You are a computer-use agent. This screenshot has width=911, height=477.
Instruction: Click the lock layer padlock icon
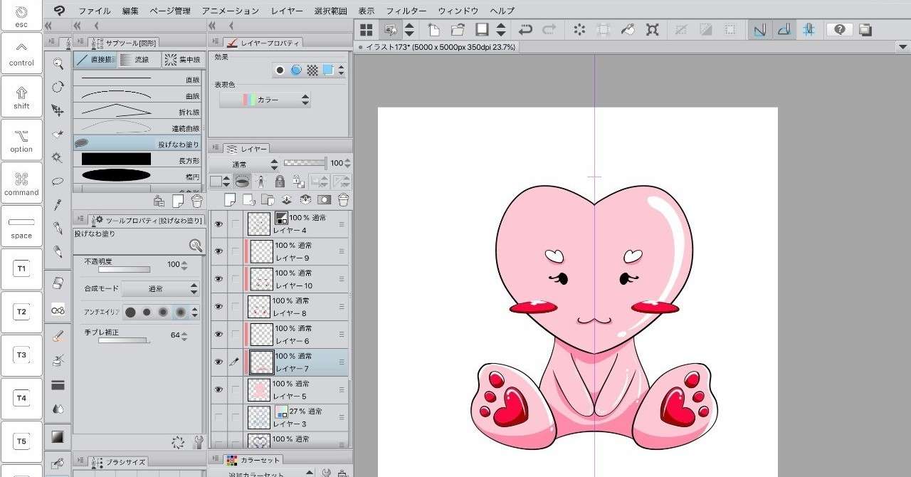pos(280,182)
